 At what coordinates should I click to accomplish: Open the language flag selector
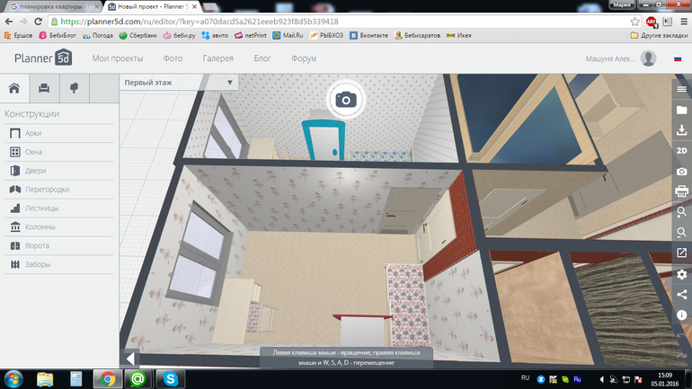pos(677,59)
